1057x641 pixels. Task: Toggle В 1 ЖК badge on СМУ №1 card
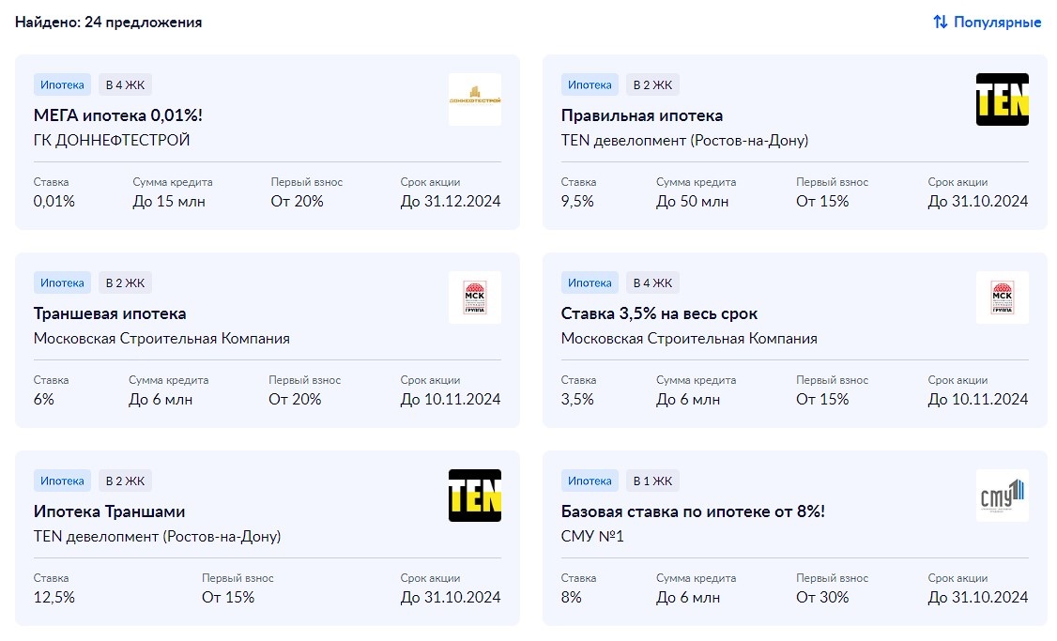pyautogui.click(x=652, y=480)
